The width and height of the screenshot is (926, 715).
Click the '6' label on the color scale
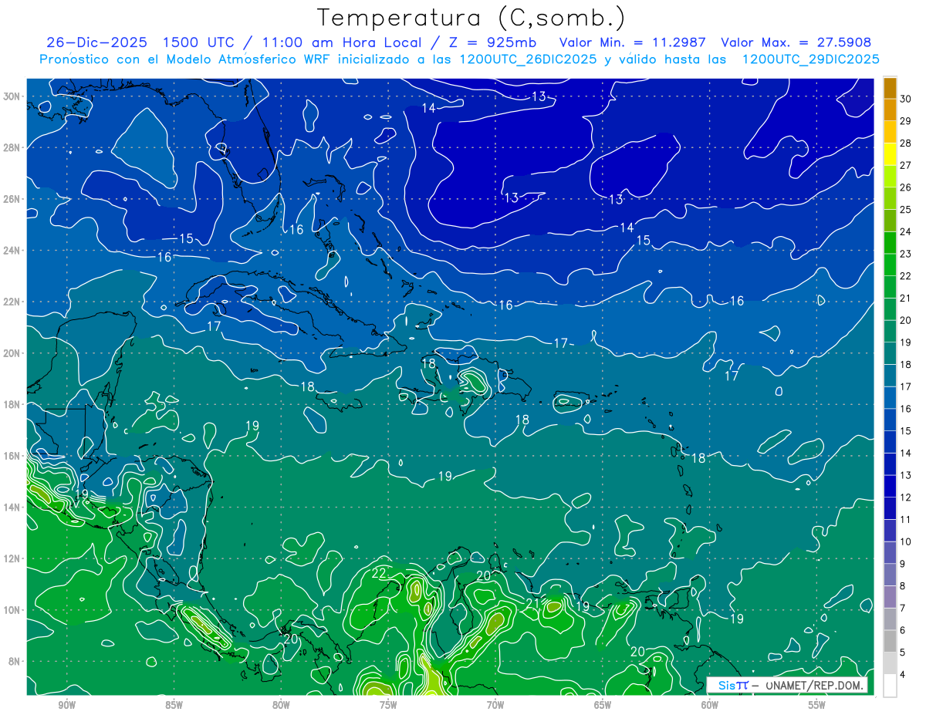[x=903, y=630]
